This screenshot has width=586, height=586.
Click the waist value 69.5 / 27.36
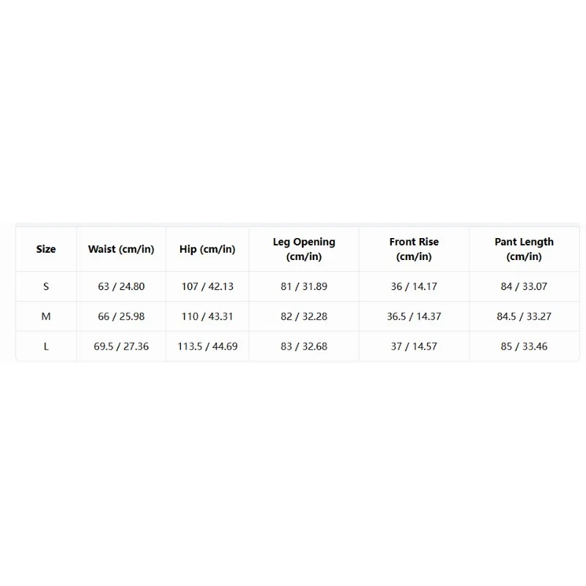121,346
